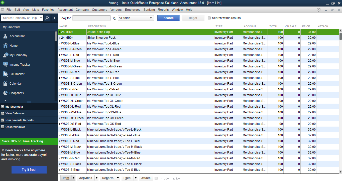Open My Company shortcut icon
This screenshot has width=342, height=181.
coord(5,55)
